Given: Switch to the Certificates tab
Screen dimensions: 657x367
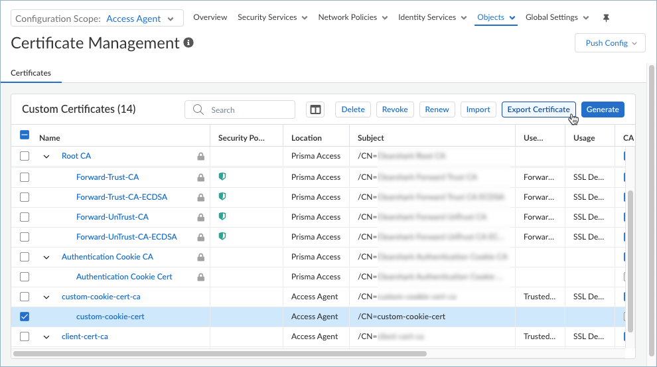Looking at the screenshot, I should click(x=31, y=73).
